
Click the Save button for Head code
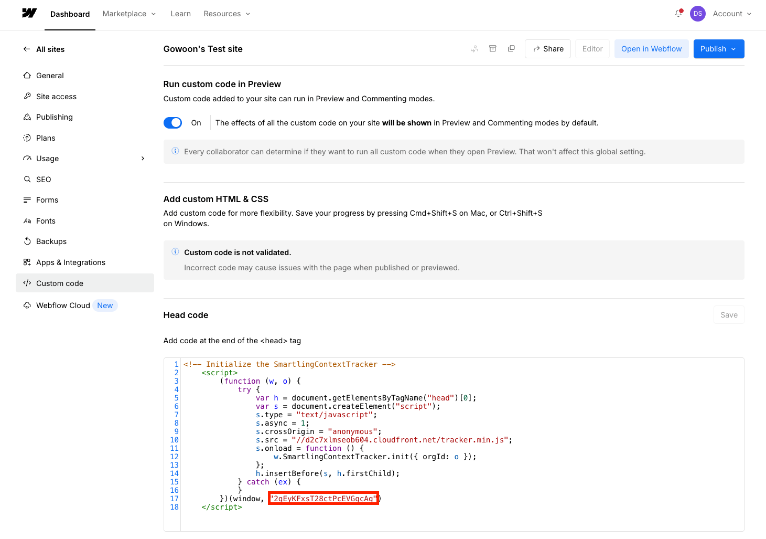click(x=729, y=315)
